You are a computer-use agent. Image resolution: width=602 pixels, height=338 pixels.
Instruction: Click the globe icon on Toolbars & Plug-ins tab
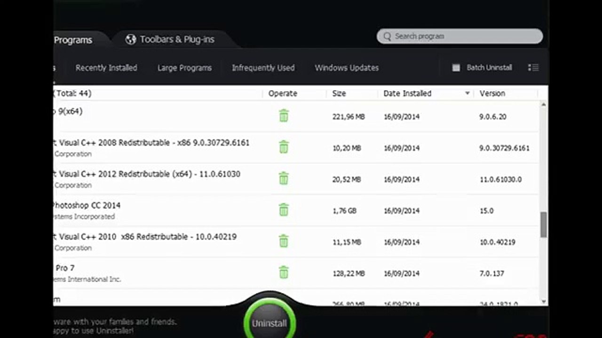131,39
